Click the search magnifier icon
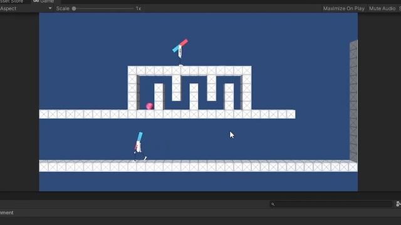The height and width of the screenshot is (225, 401). point(273,204)
